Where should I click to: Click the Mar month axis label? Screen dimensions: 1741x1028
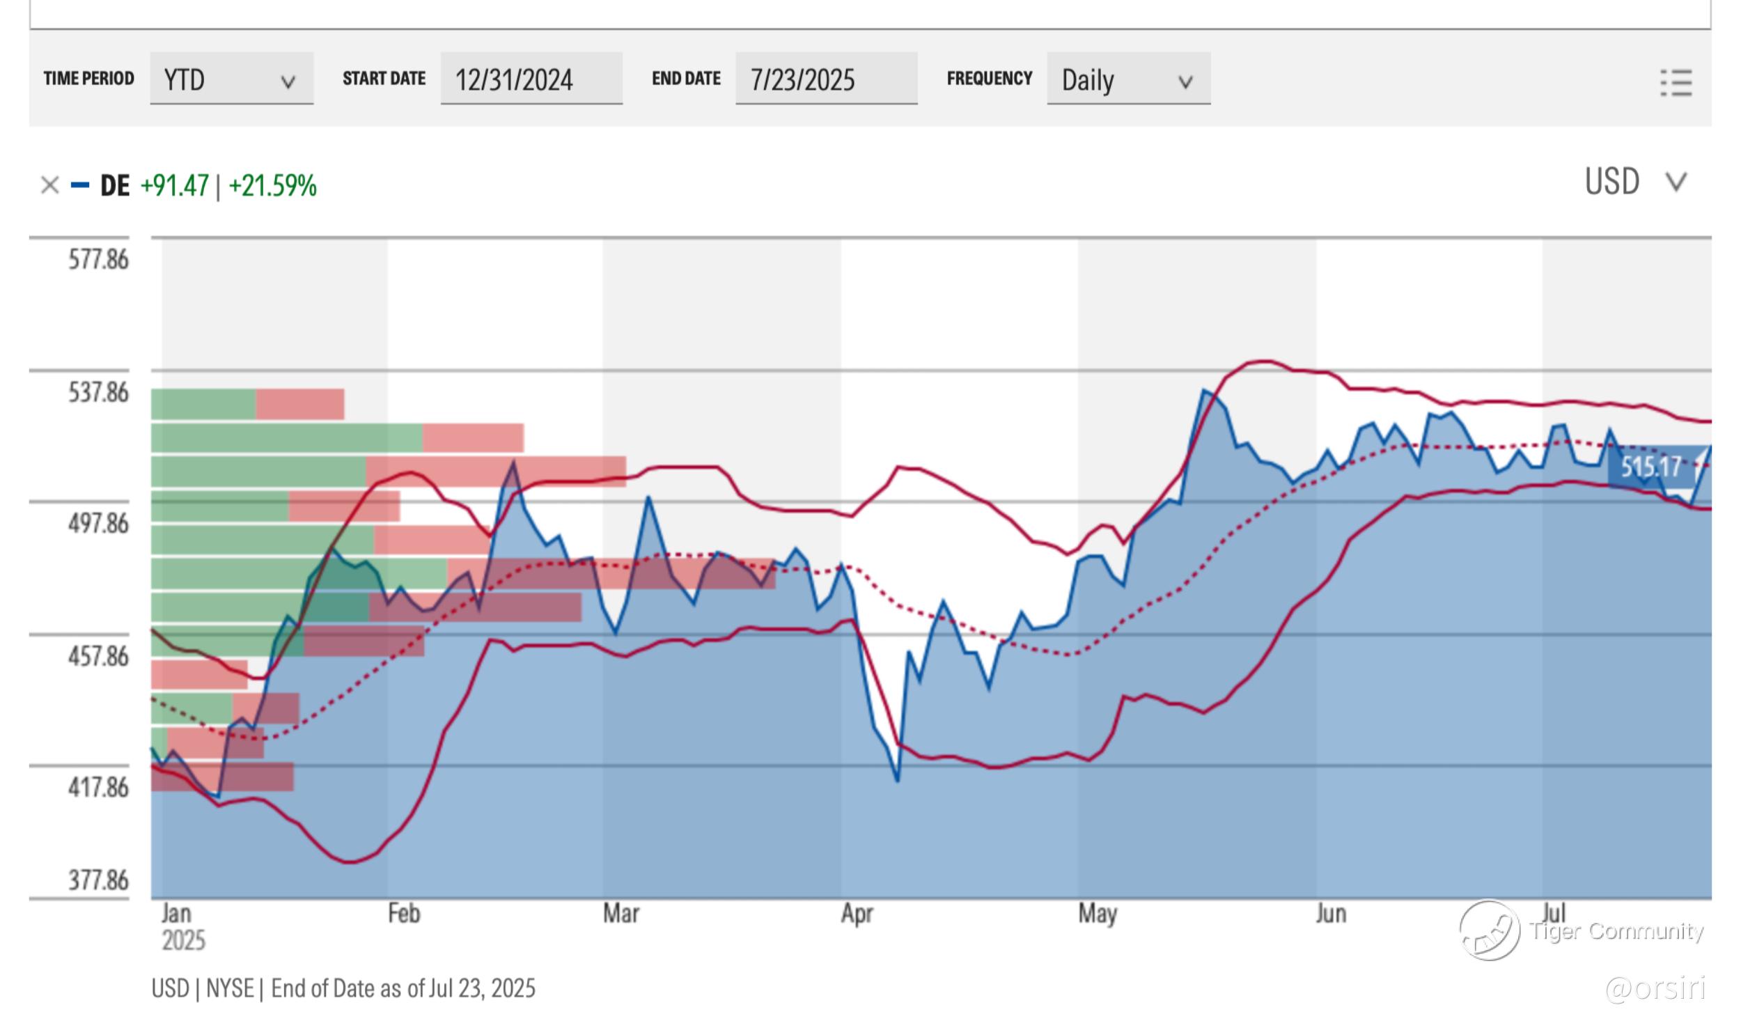click(x=620, y=913)
